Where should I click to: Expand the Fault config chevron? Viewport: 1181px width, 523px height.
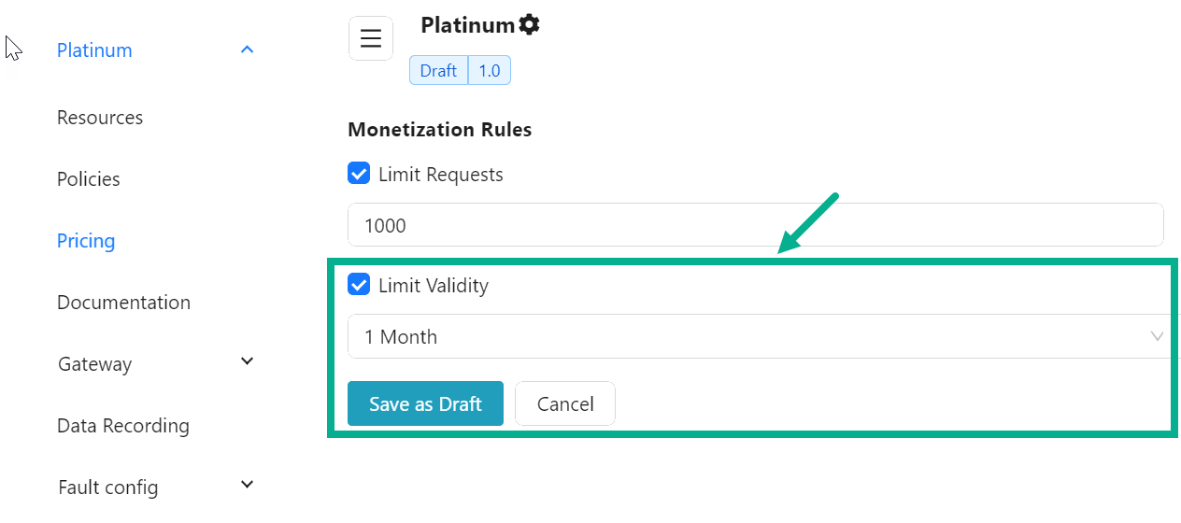pyautogui.click(x=247, y=484)
